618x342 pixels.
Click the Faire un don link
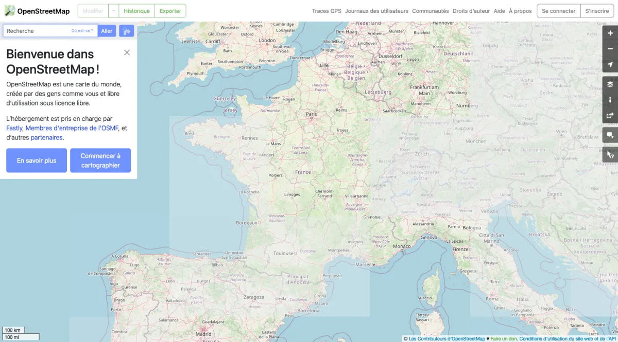pos(504,339)
